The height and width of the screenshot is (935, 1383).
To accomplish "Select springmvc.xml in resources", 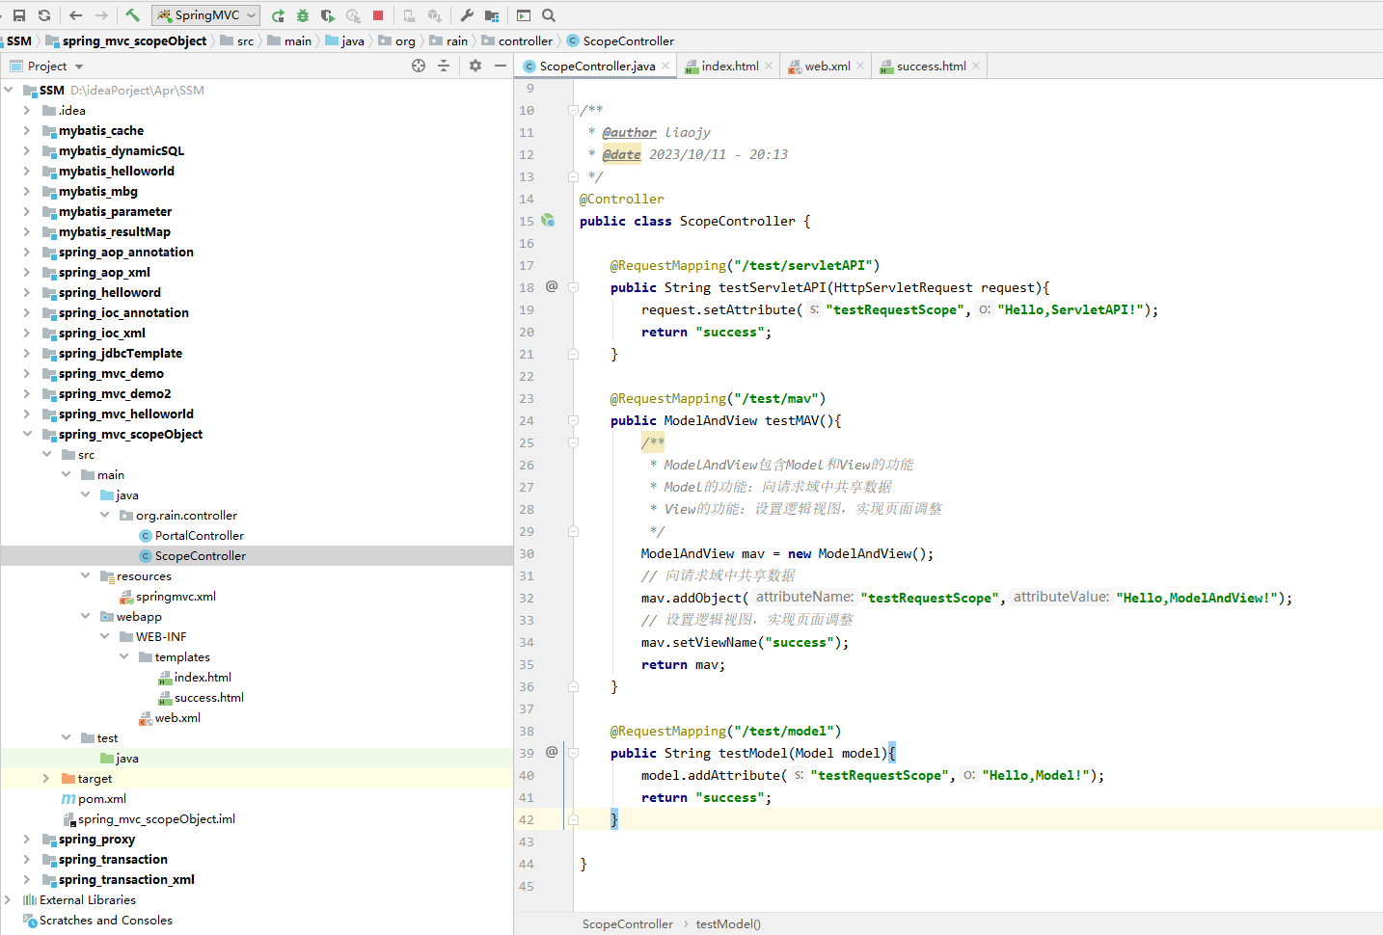I will coord(176,596).
